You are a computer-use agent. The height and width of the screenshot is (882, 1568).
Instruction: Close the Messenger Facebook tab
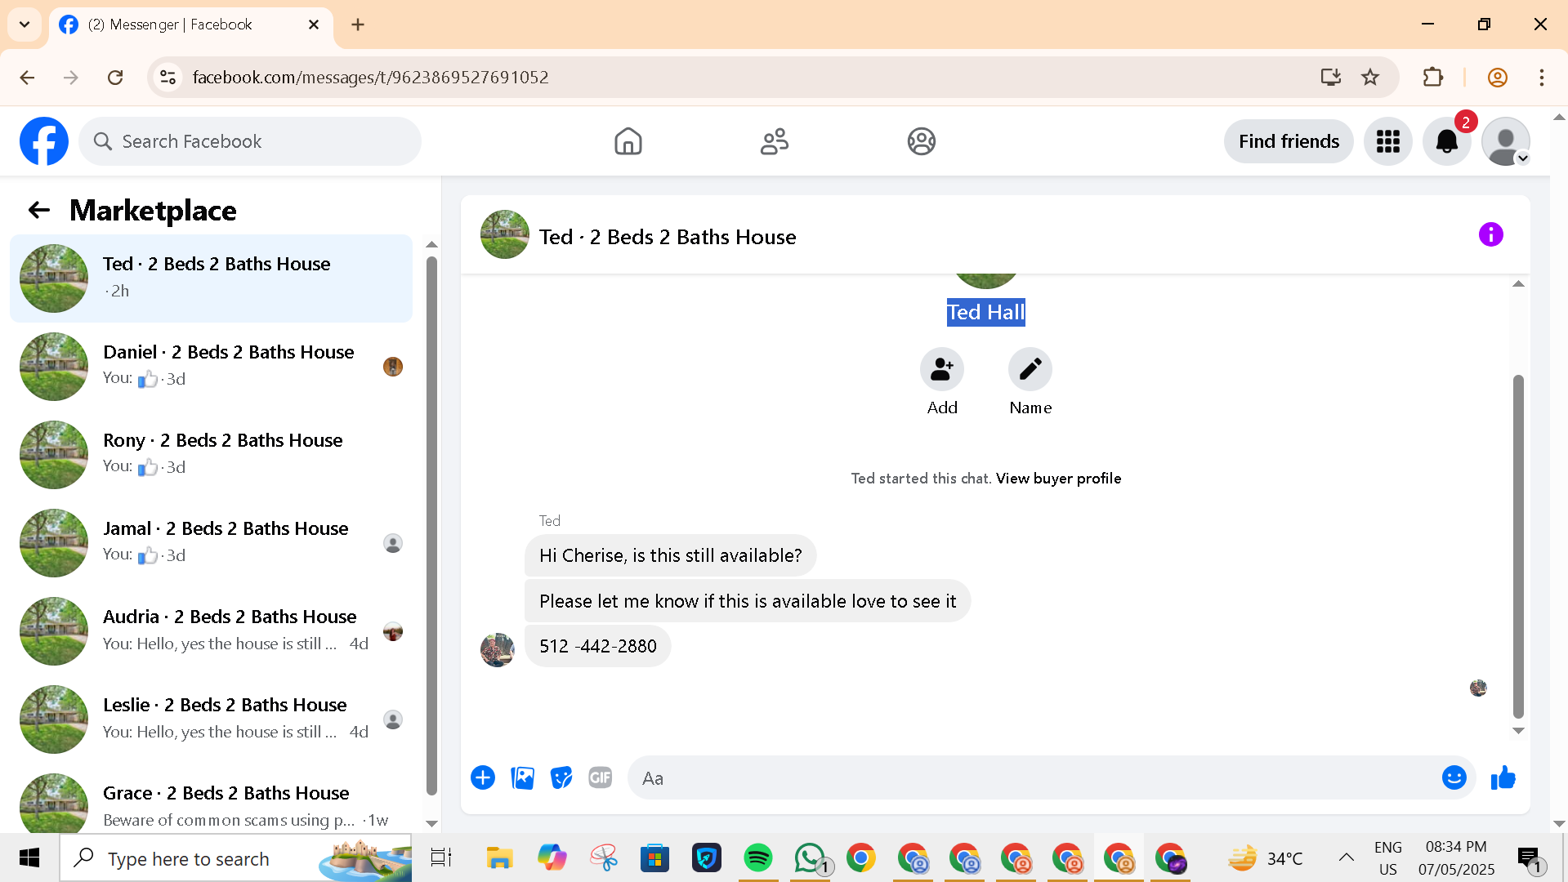(314, 24)
